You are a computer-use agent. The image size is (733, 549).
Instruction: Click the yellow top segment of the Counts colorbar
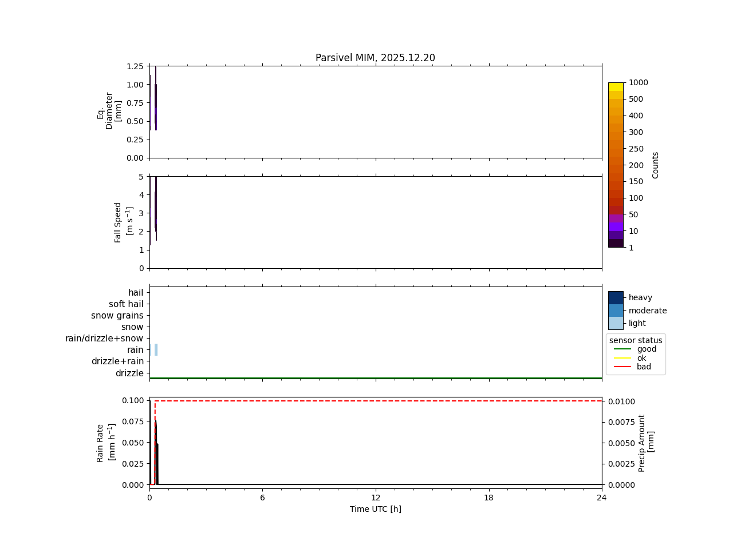pyautogui.click(x=616, y=87)
